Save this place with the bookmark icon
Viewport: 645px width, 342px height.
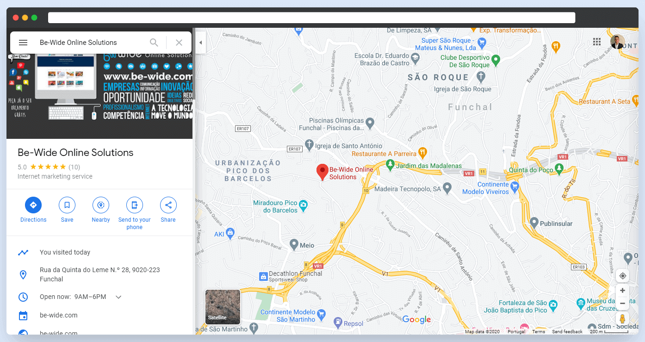[x=67, y=205]
